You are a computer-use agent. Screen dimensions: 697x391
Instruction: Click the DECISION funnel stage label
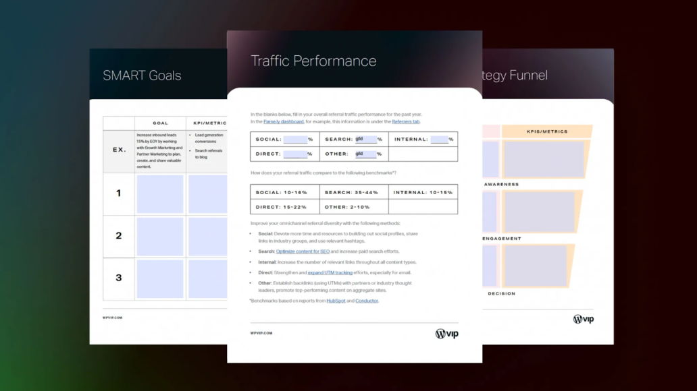coord(502,293)
